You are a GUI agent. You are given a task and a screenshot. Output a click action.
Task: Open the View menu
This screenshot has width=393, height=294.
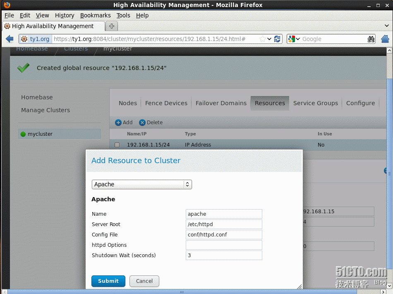click(x=42, y=15)
